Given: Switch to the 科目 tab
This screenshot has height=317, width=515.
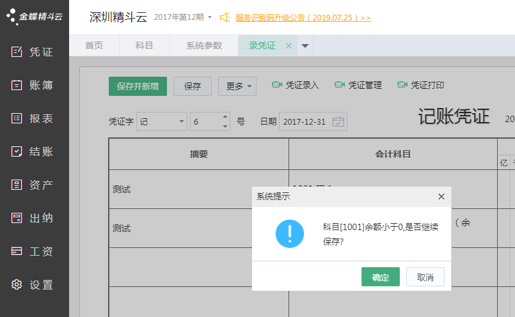Looking at the screenshot, I should pos(144,46).
